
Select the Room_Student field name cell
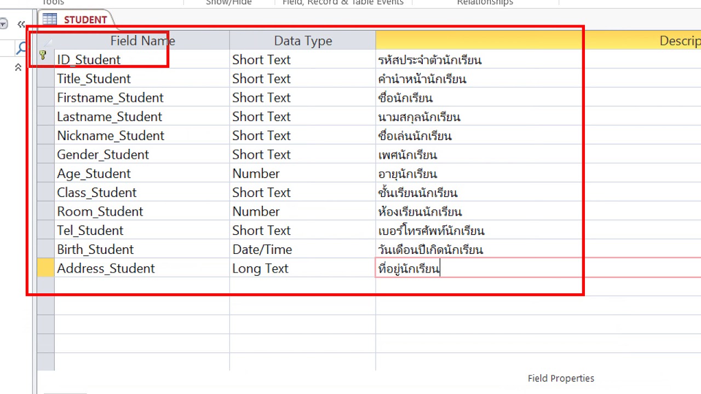(142, 211)
